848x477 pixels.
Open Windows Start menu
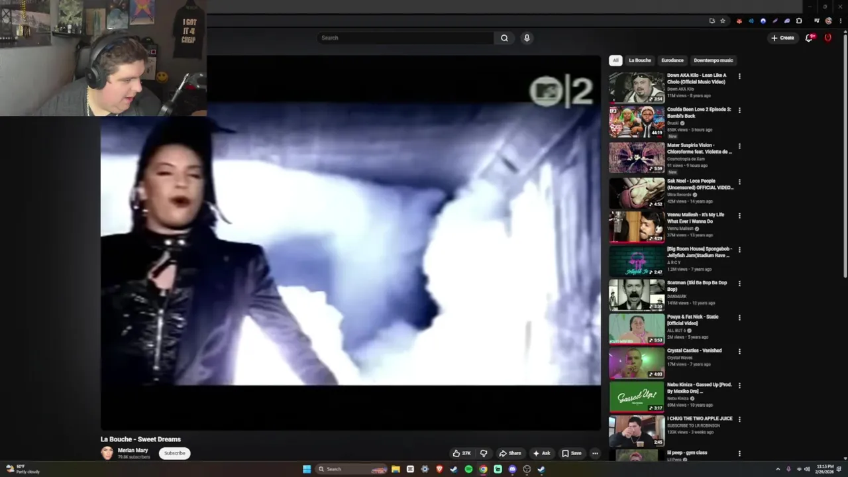307,469
